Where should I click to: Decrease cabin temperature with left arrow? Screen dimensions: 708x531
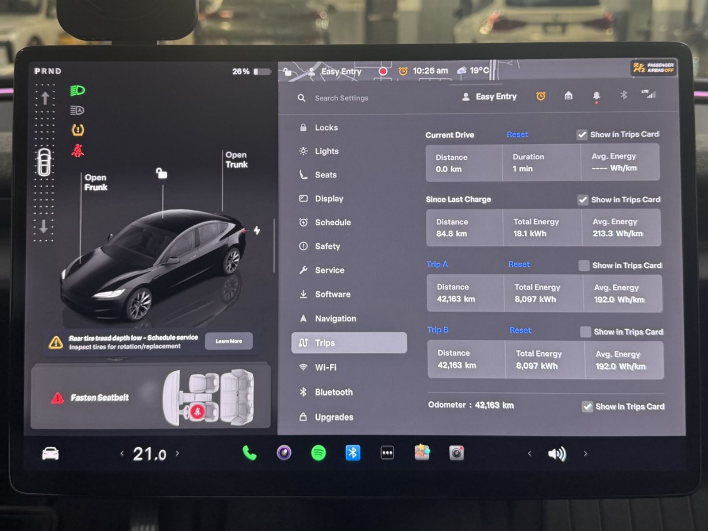tap(122, 454)
